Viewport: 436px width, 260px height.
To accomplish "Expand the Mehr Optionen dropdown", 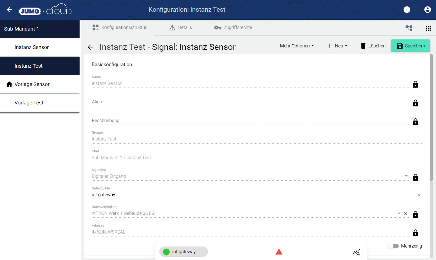I will click(x=297, y=46).
